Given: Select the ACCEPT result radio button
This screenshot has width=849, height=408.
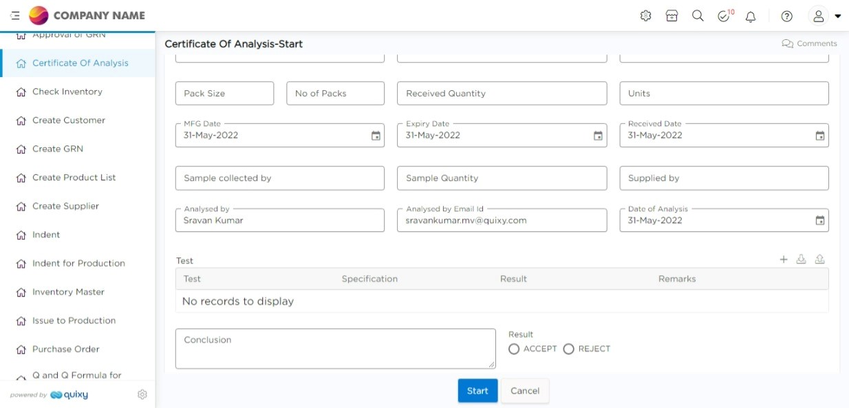Looking at the screenshot, I should pyautogui.click(x=514, y=349).
